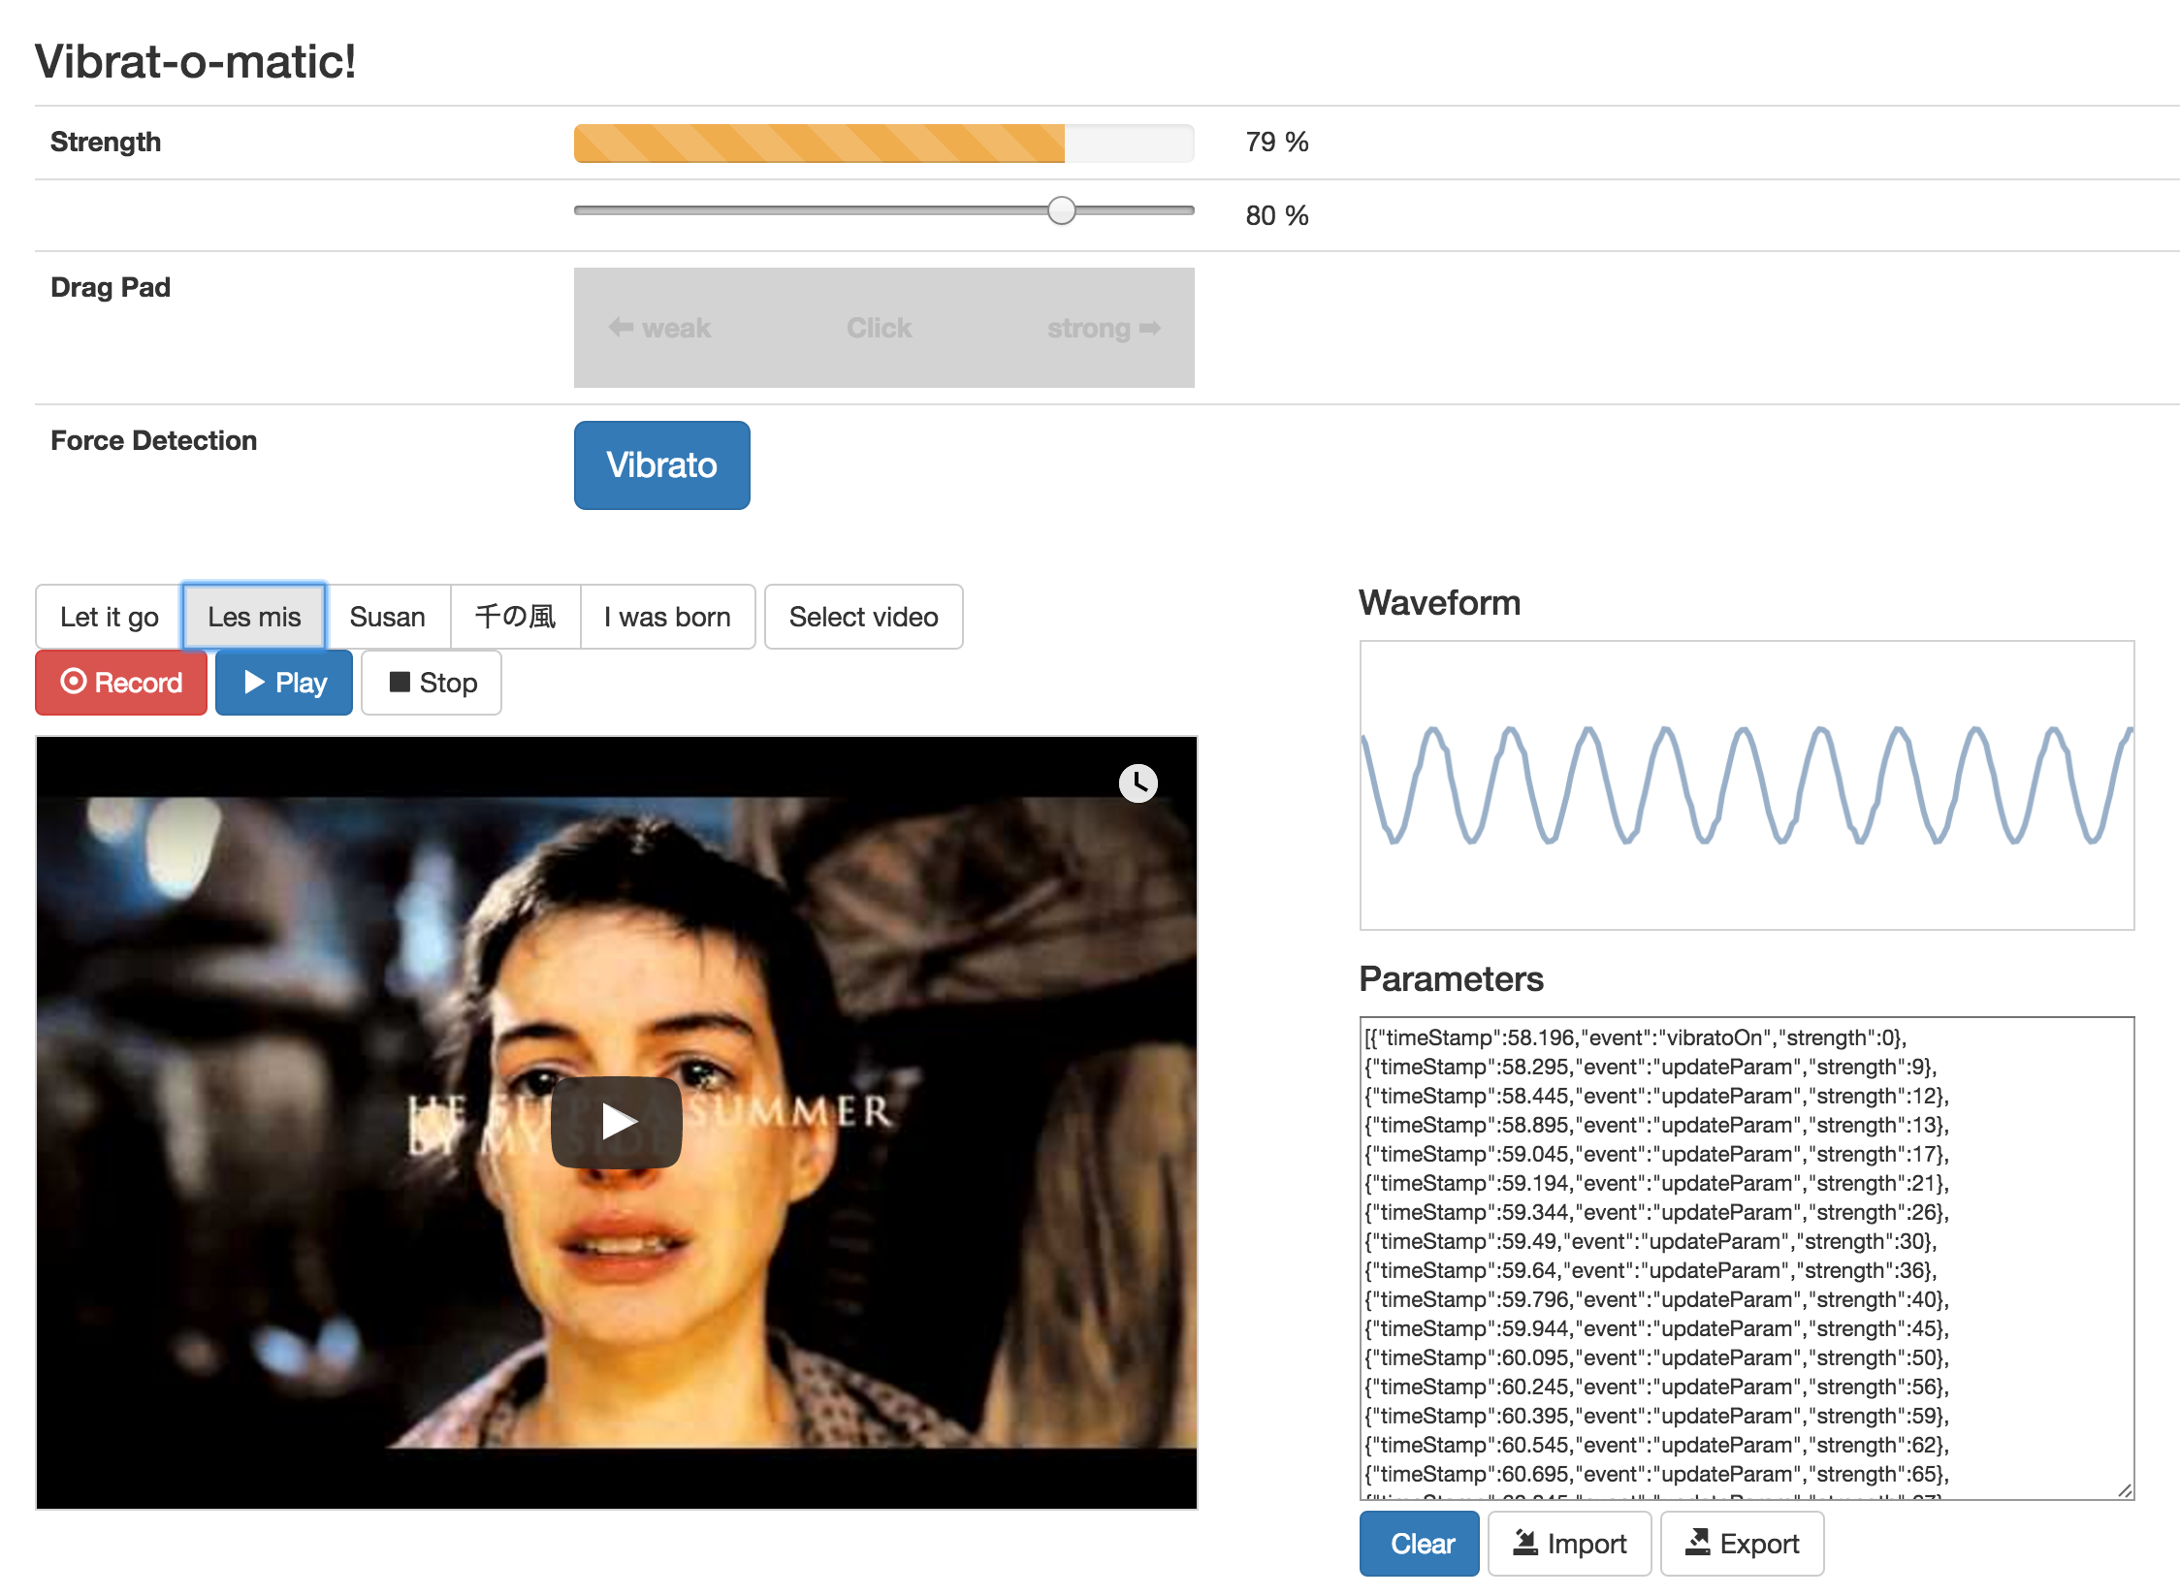Click the Export button
2180x1596 pixels.
(x=1743, y=1544)
